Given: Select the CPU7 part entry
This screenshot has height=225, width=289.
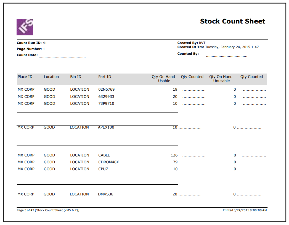Looking at the screenshot, I should (x=103, y=169).
